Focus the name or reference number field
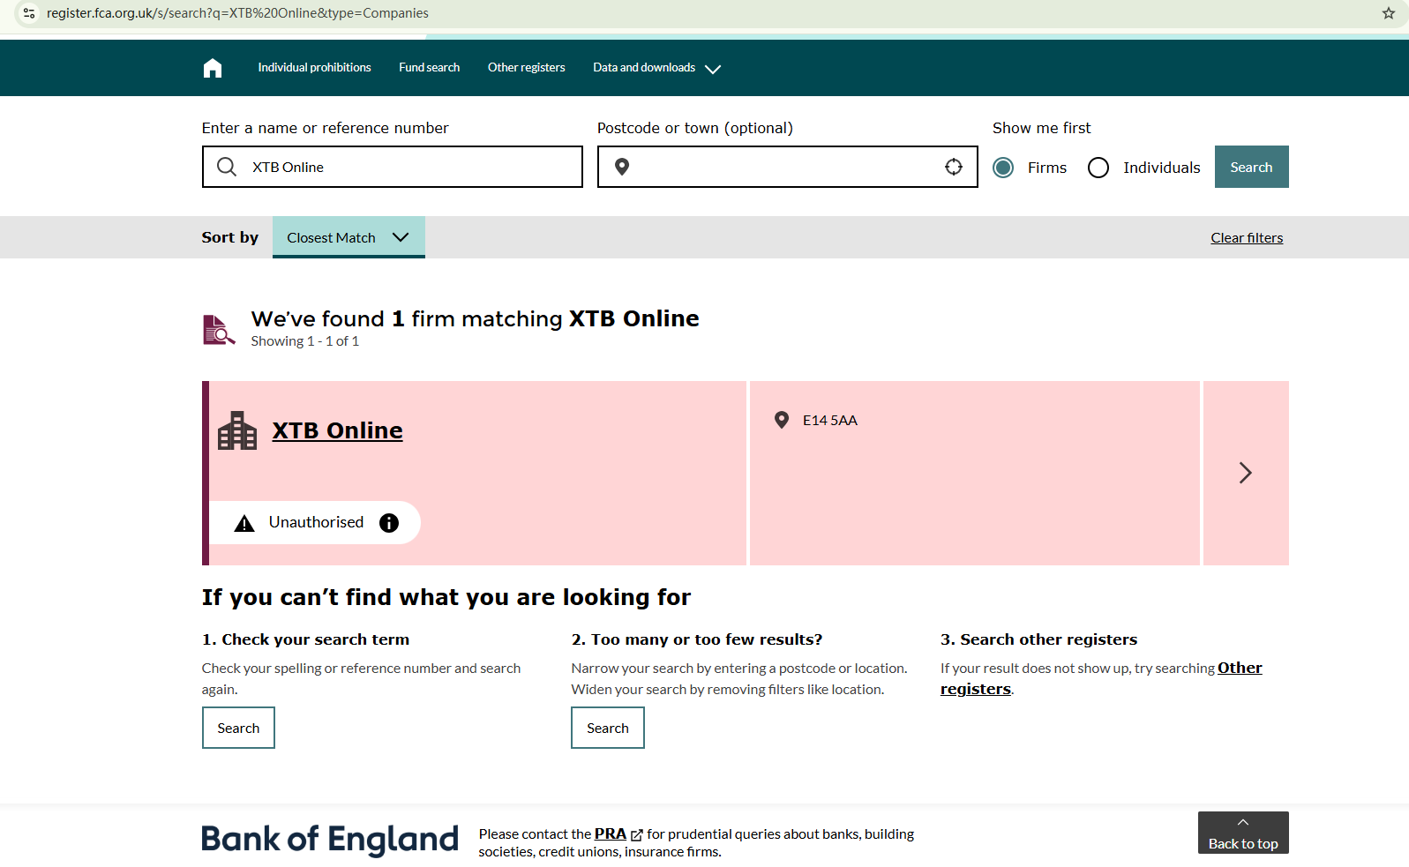This screenshot has height=867, width=1409. [393, 167]
